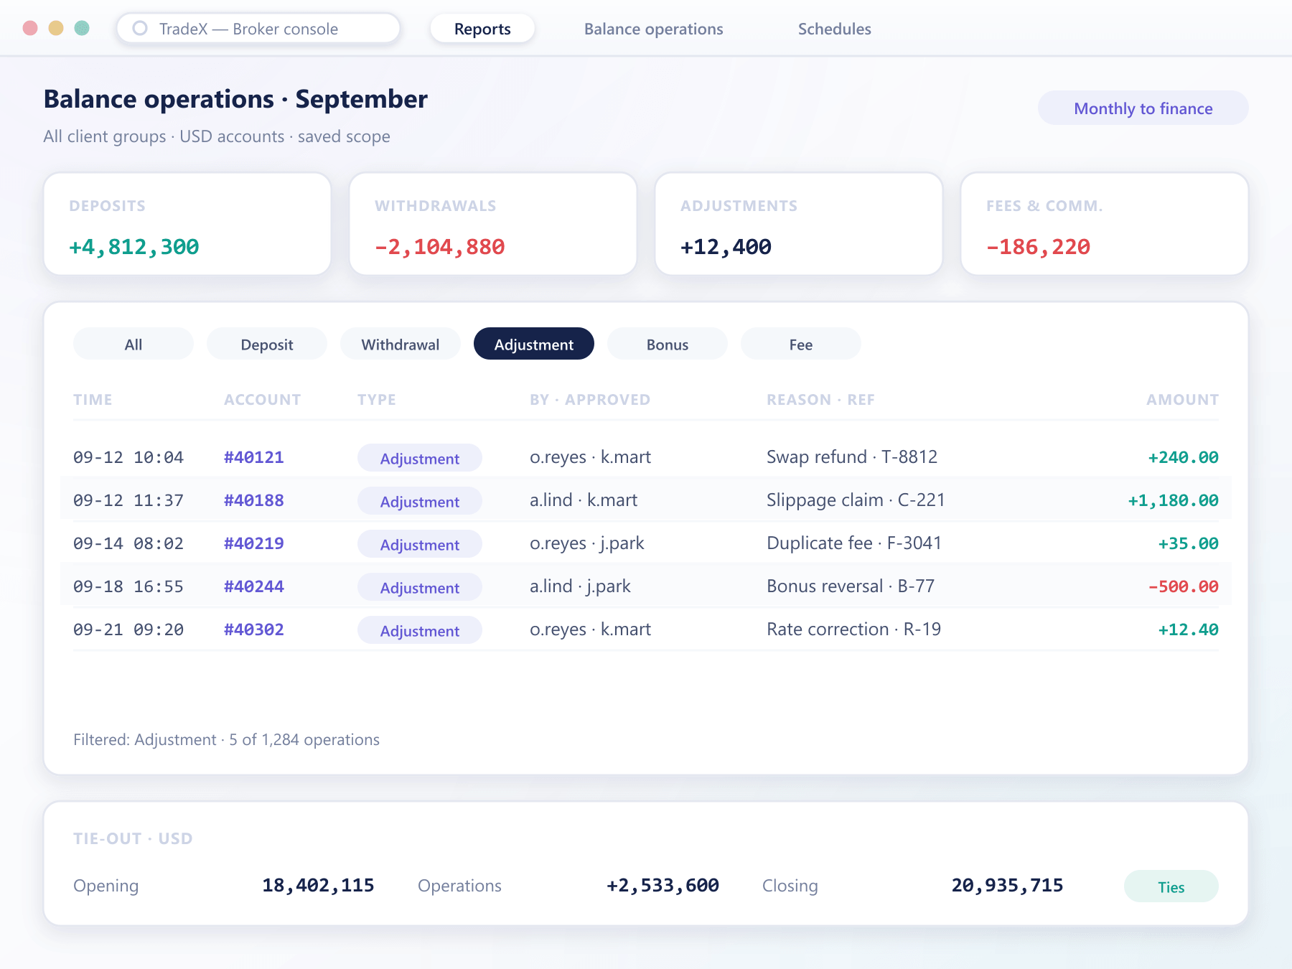The height and width of the screenshot is (969, 1292).
Task: Click the amount −500.00
Action: coord(1183,586)
